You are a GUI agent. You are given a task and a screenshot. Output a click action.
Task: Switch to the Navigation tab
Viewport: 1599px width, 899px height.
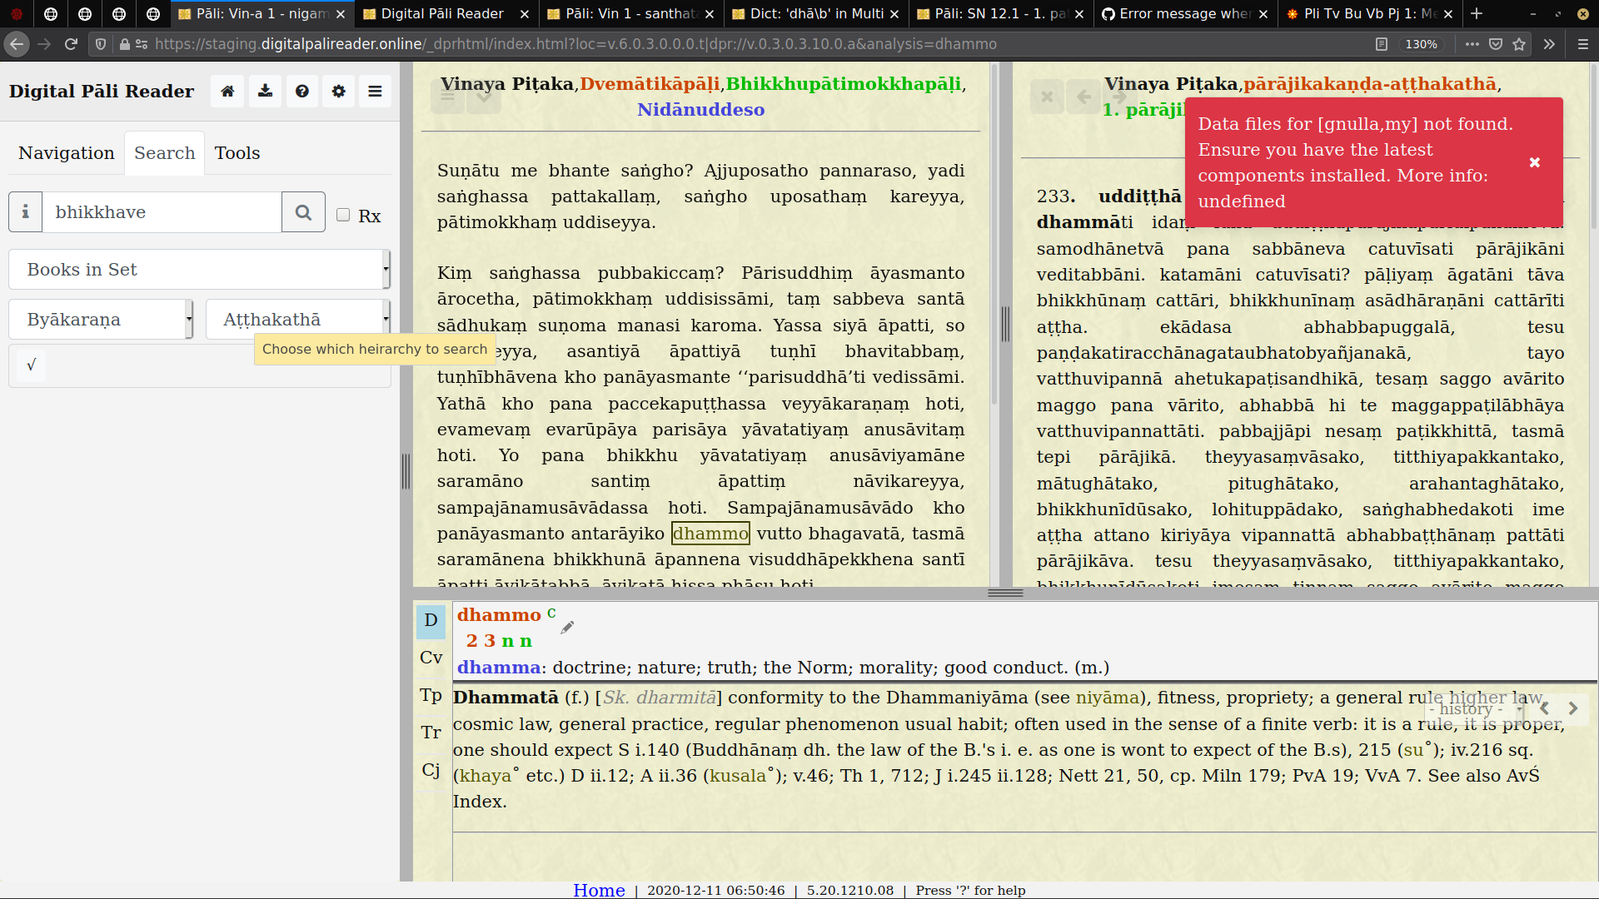click(x=67, y=153)
